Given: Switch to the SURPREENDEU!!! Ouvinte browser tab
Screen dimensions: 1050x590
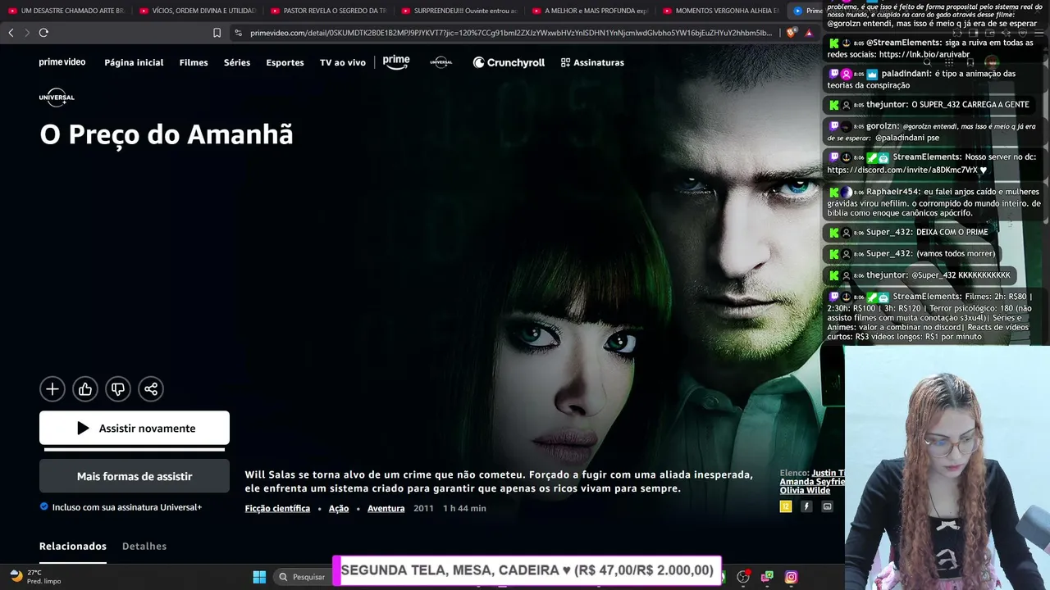Looking at the screenshot, I should (x=459, y=11).
